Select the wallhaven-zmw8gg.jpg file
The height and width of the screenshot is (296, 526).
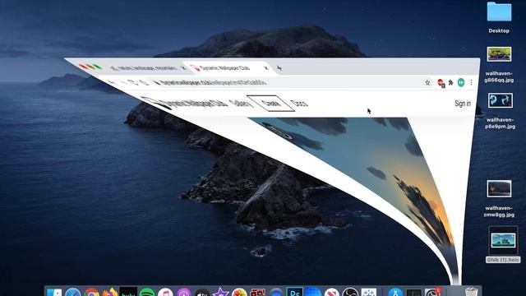click(499, 188)
